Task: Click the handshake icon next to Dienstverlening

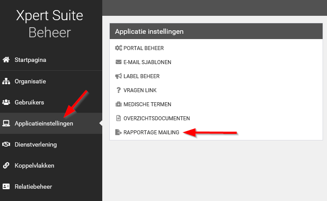Action: 6,144
